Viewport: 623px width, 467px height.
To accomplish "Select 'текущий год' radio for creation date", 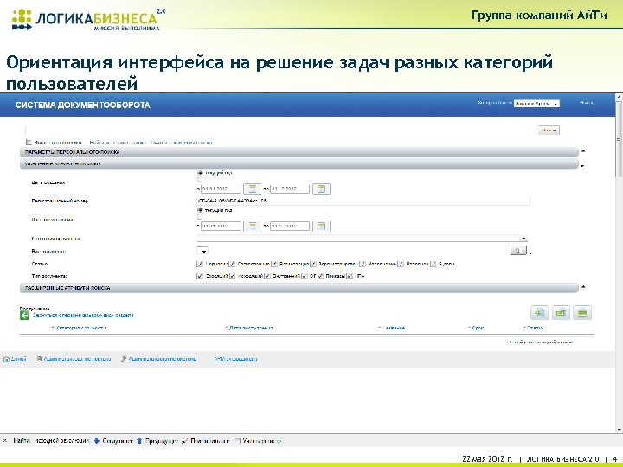I will (x=200, y=173).
